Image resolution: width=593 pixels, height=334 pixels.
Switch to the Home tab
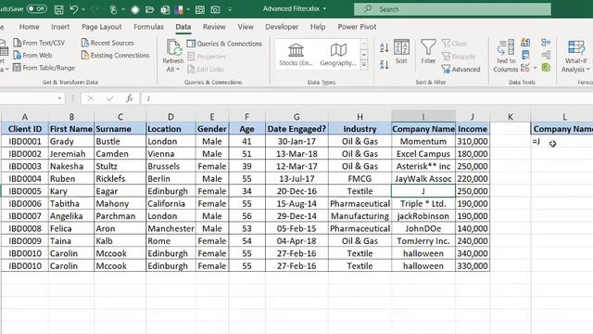pyautogui.click(x=29, y=27)
